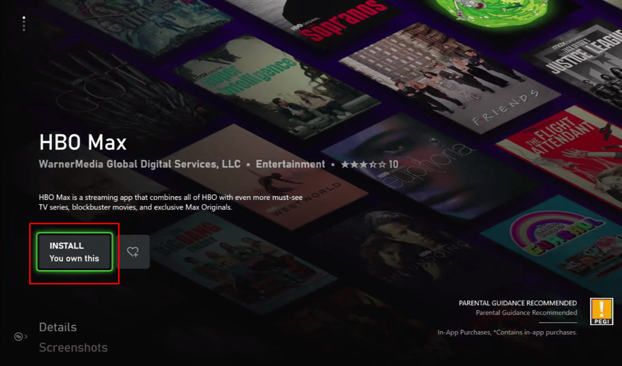Expand the Details section
The image size is (622, 366).
tap(57, 327)
